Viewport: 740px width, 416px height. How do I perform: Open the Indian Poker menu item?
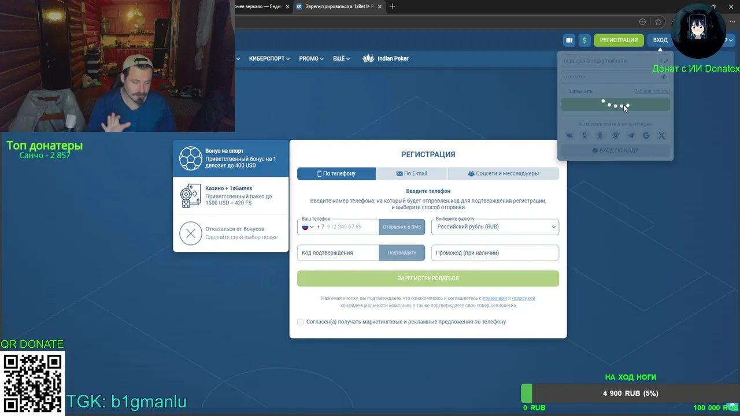point(386,58)
